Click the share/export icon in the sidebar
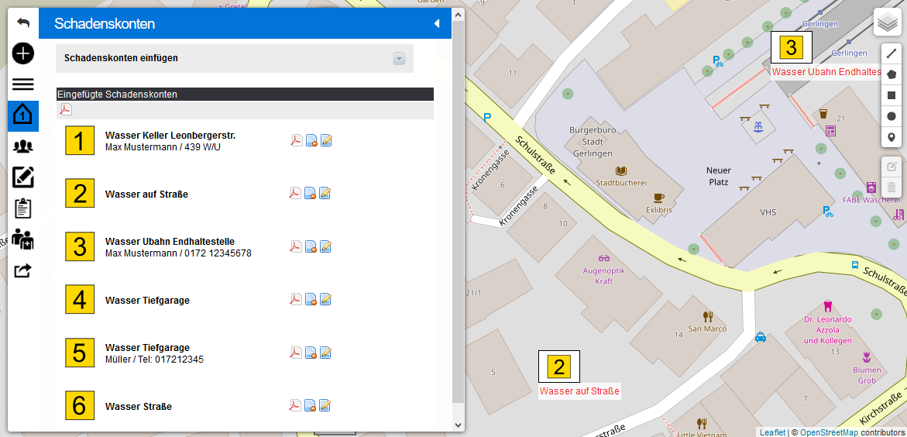The image size is (907, 437). click(22, 270)
